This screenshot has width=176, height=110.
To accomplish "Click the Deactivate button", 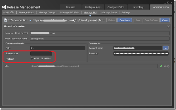I will 125,20.
